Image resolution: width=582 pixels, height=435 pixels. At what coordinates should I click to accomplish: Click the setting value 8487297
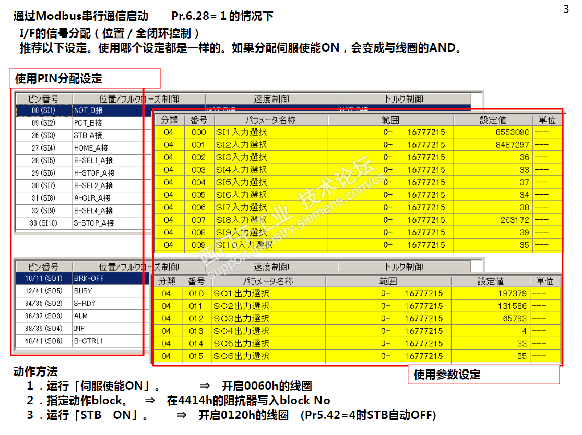click(512, 145)
